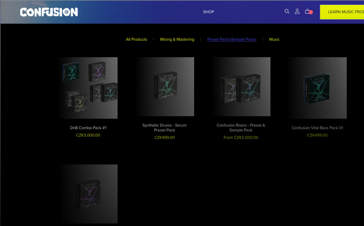The height and width of the screenshot is (226, 364).
Task: Open the Synthetic Drums product image
Action: (x=165, y=87)
